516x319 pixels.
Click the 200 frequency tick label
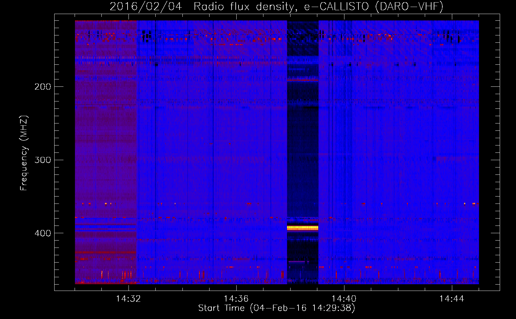[43, 87]
